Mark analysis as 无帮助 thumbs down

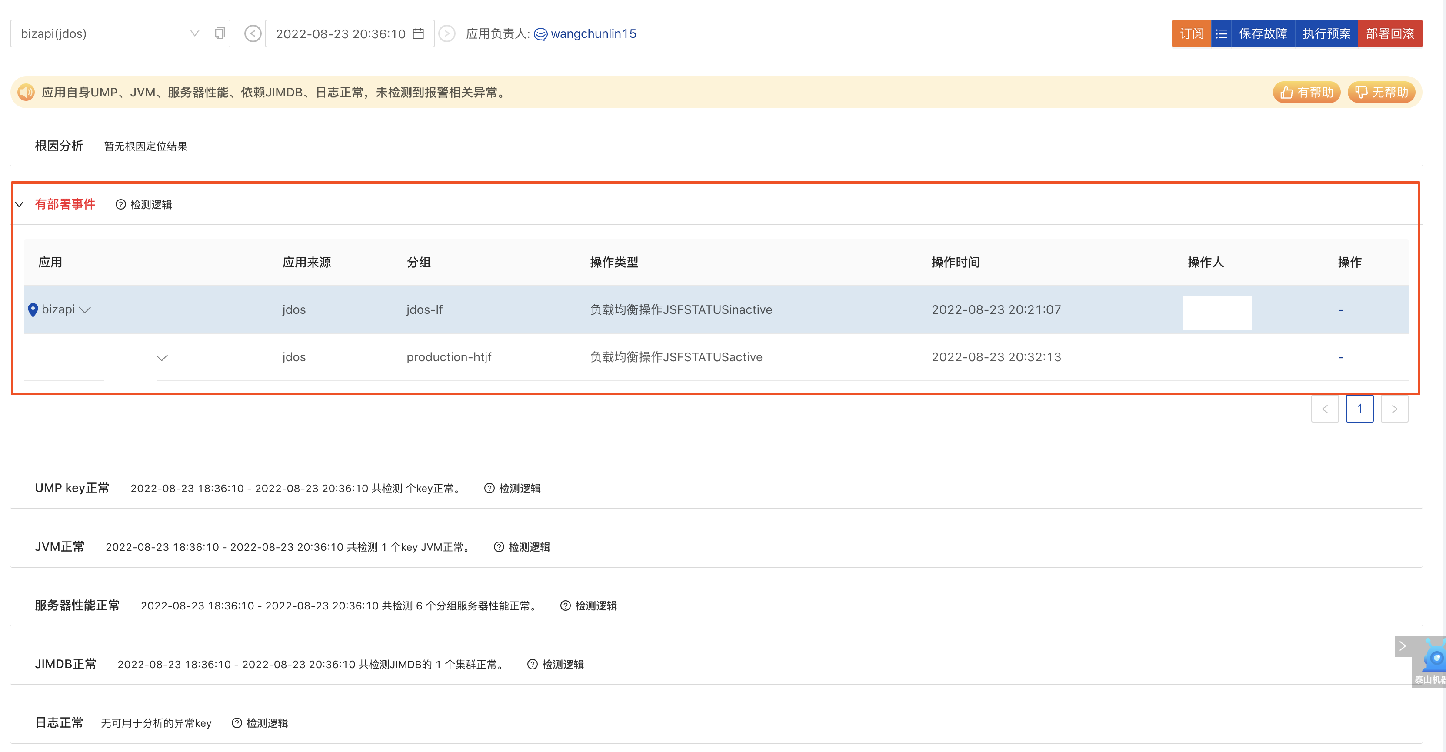click(x=1382, y=92)
